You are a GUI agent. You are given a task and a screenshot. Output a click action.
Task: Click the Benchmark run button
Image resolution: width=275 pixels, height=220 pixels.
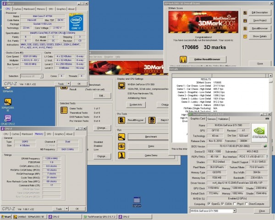pyautogui.click(x=151, y=137)
